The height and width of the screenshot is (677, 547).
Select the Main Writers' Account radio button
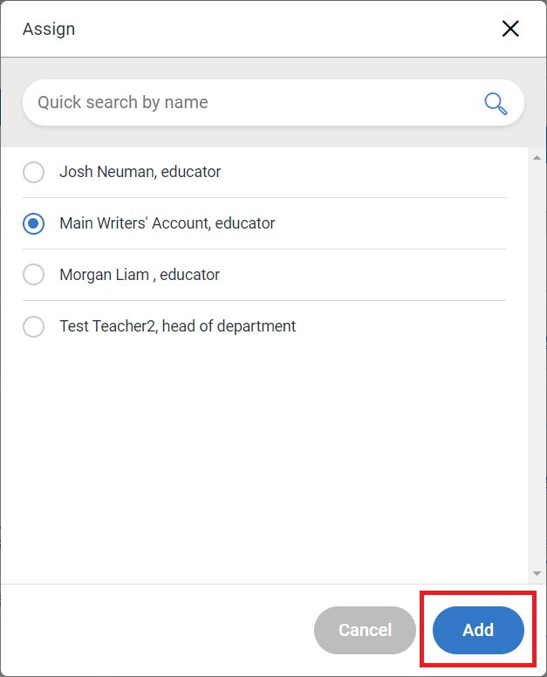coord(33,223)
